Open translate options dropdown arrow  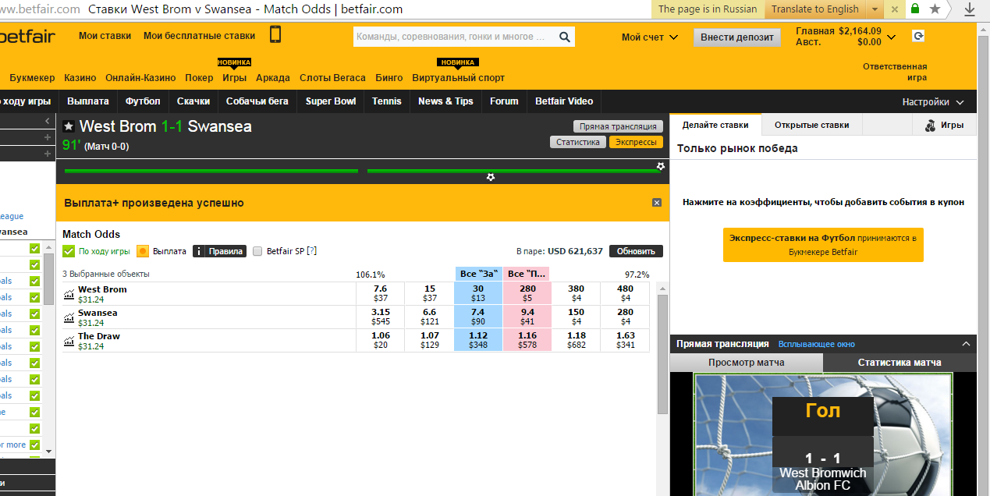coord(875,9)
